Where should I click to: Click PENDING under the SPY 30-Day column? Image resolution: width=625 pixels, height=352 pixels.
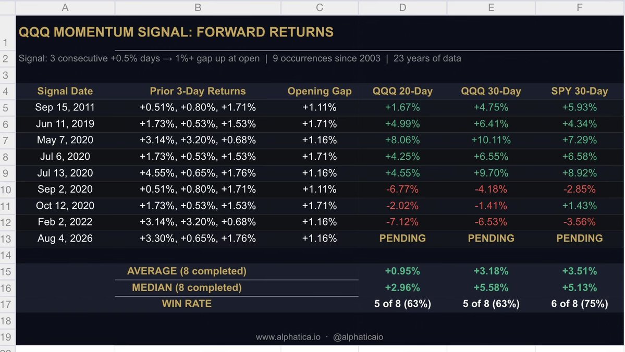click(580, 238)
